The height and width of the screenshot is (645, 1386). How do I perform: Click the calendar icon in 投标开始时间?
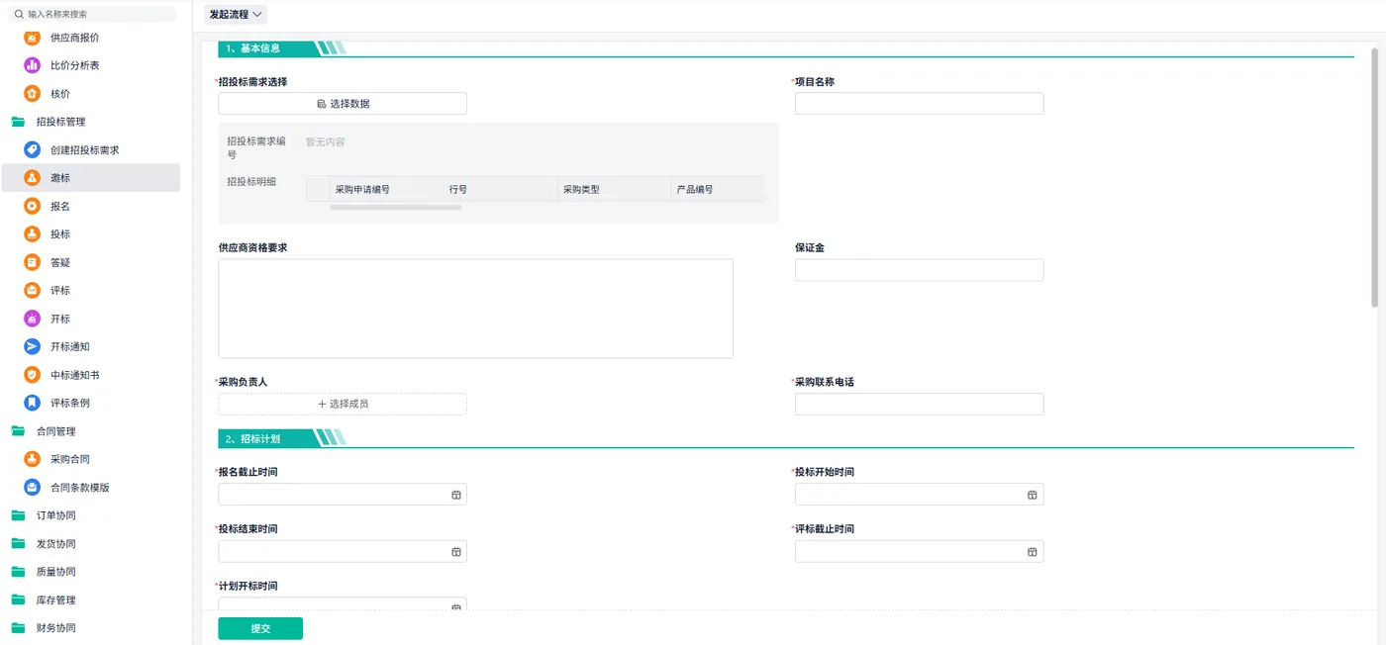point(1032,495)
